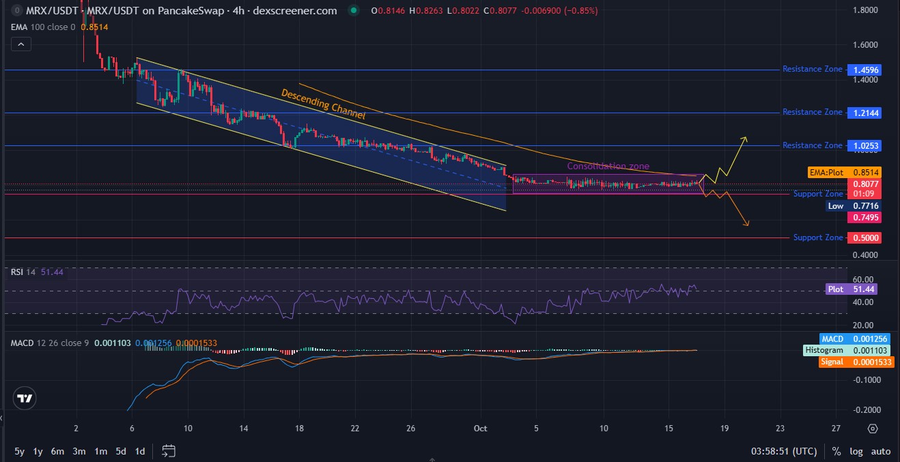The height and width of the screenshot is (462, 900).
Task: Select the 1m time range
Action: pyautogui.click(x=100, y=451)
